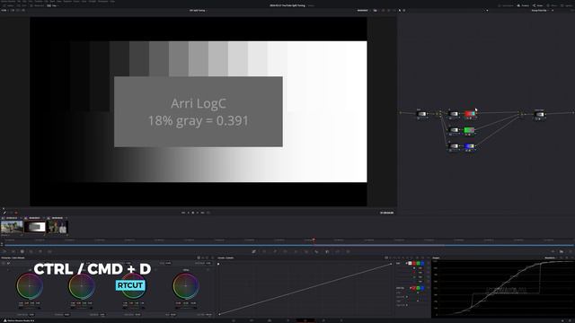This screenshot has height=323, width=575.
Task: Switch to the Edit page
Action: click(270, 320)
